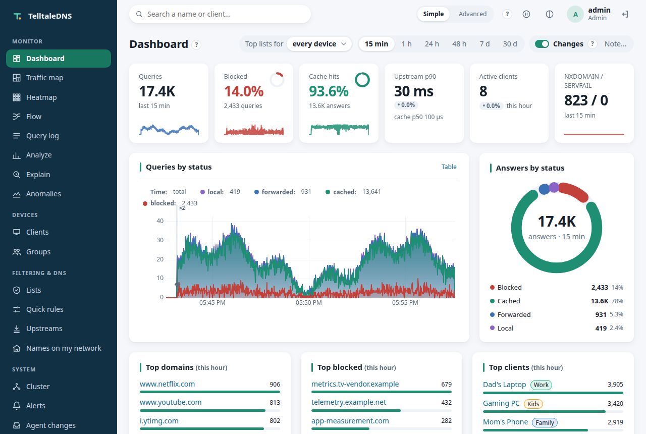Switch to Advanced mode
Image resolution: width=646 pixels, height=434 pixels.
(472, 14)
